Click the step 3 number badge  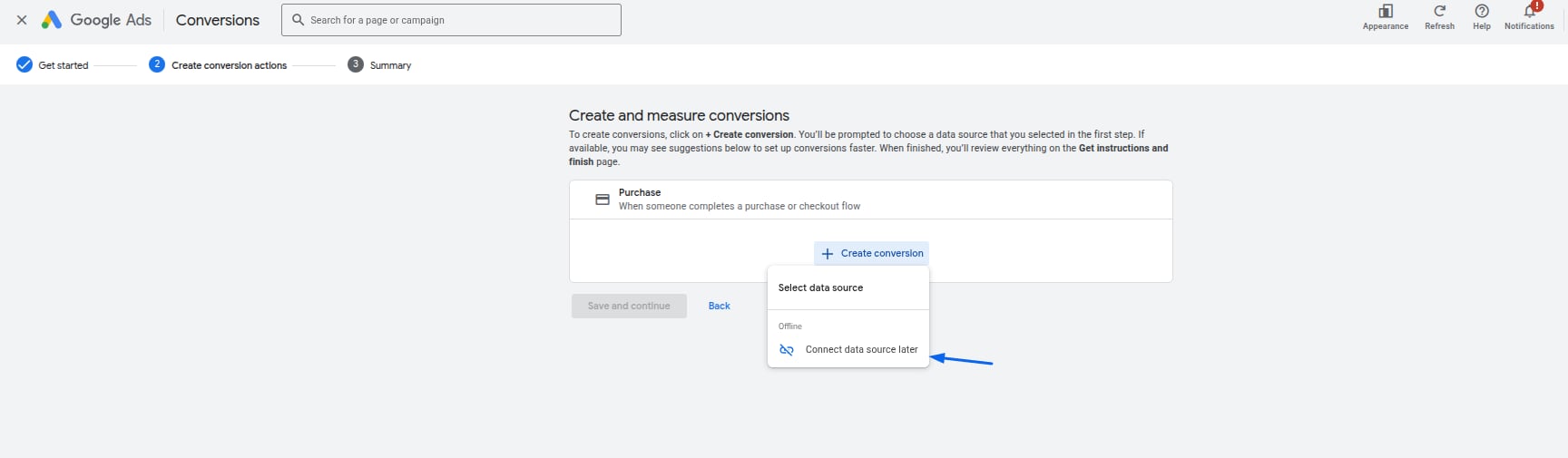click(x=356, y=64)
